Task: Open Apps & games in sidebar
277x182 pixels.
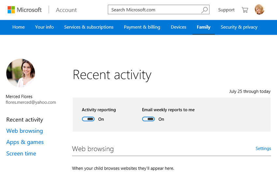Action: coord(25,142)
